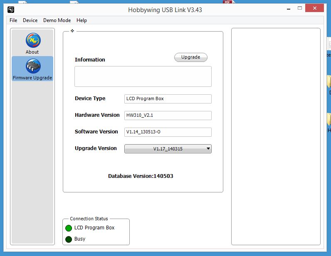Click the Database Version:140503 text

click(x=141, y=176)
